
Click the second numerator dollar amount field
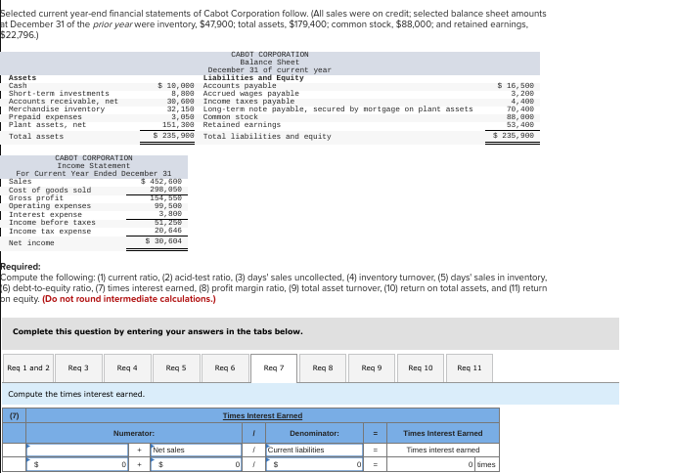coord(196,464)
